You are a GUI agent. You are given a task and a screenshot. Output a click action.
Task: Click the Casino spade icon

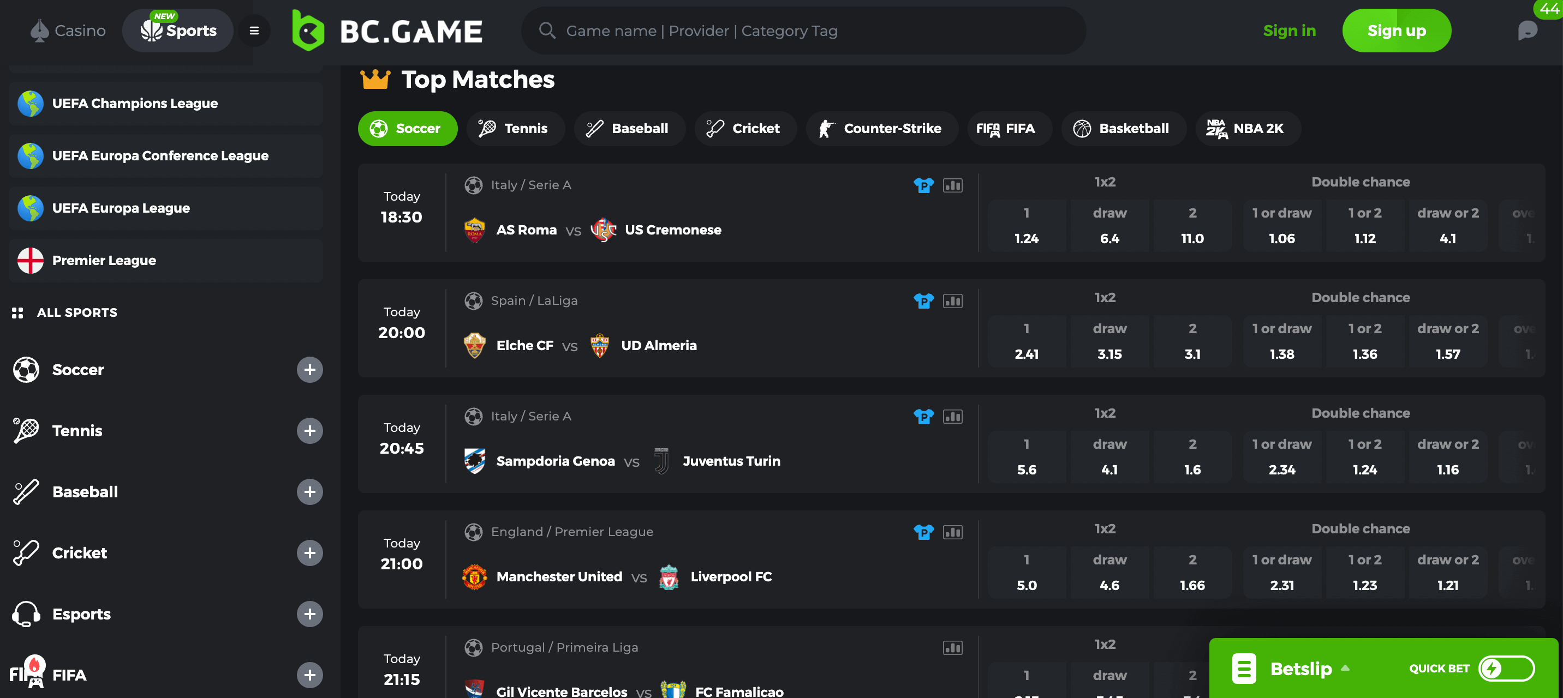[x=38, y=31]
